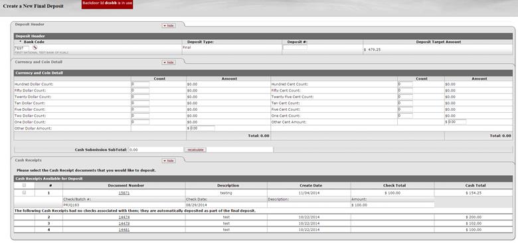This screenshot has width=518, height=243.
Task: Select the Deposit Header tab label
Action: (x=30, y=24)
